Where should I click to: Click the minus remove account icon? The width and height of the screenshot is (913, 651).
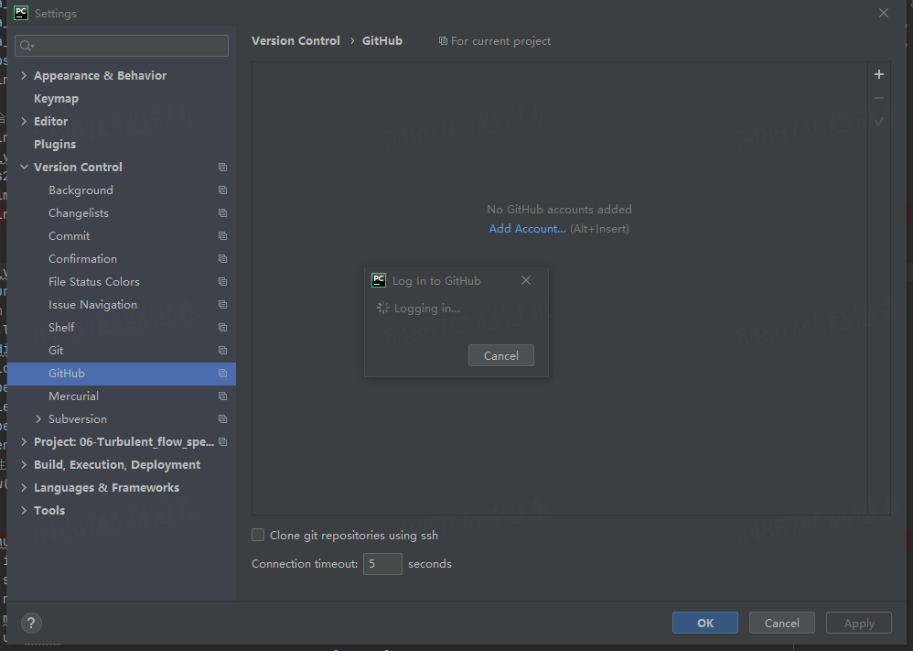point(879,98)
